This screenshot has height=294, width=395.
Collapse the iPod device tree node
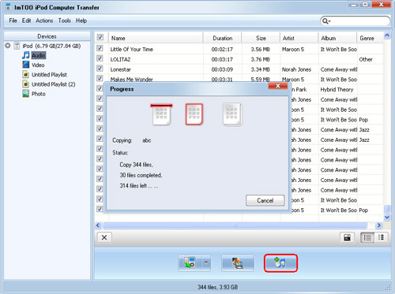[8, 46]
